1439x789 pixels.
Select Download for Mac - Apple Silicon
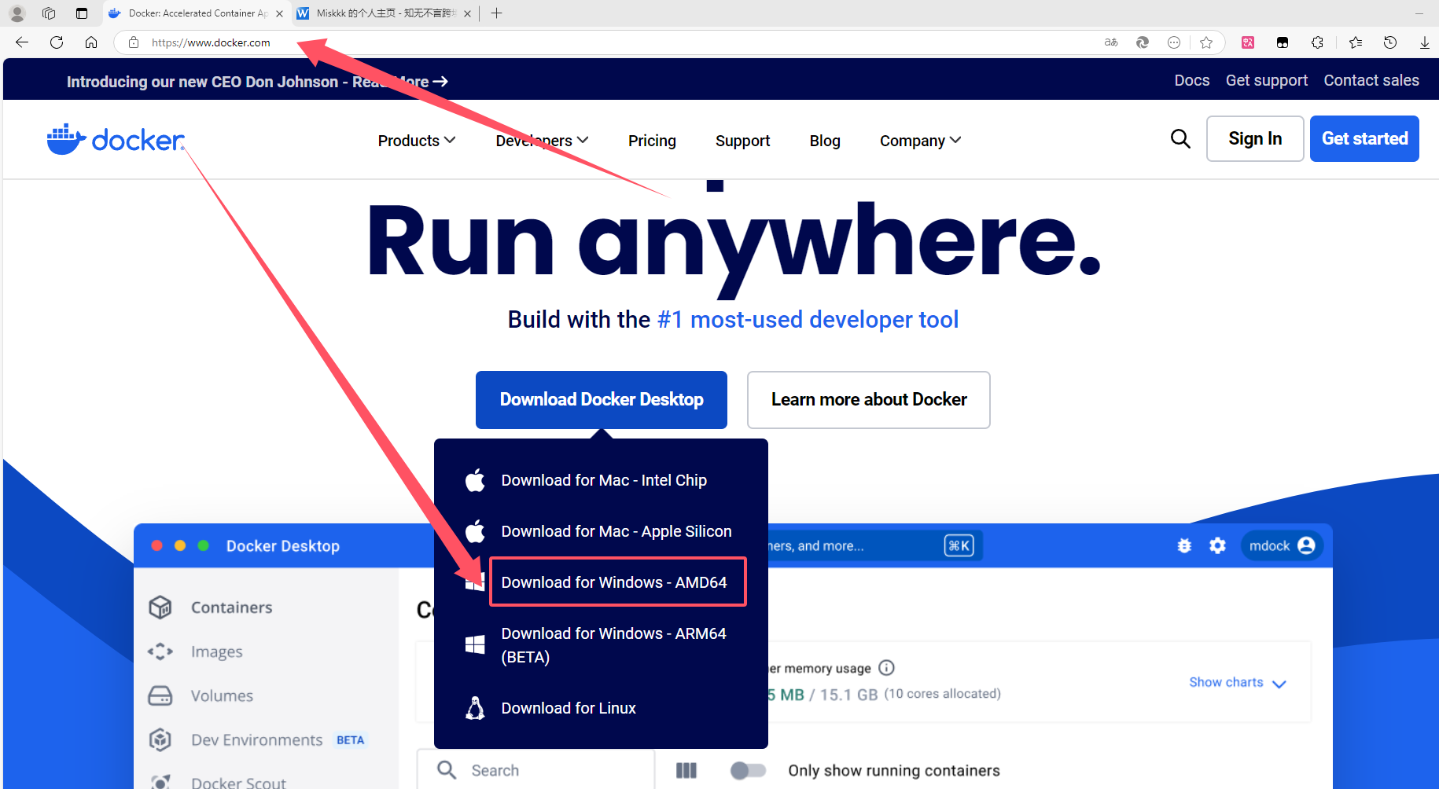tap(616, 531)
